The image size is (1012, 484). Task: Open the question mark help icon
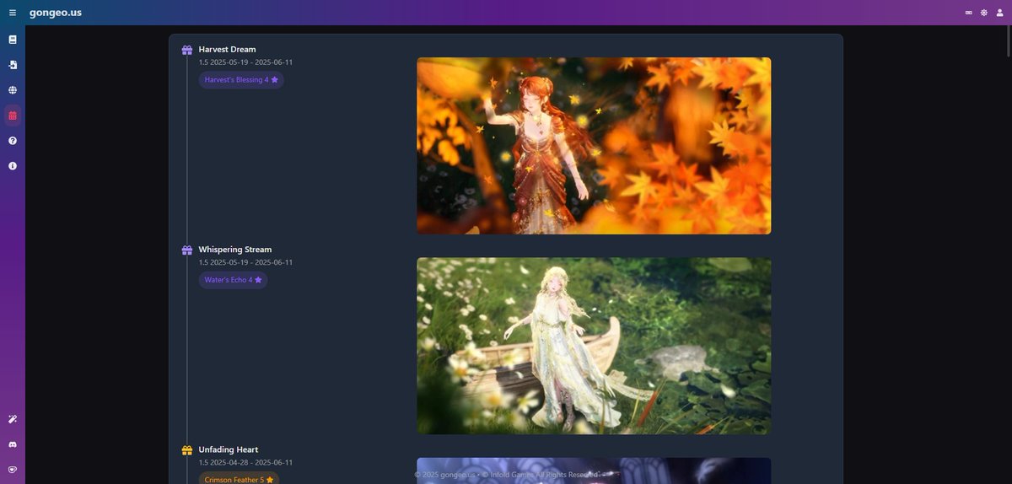pos(13,141)
